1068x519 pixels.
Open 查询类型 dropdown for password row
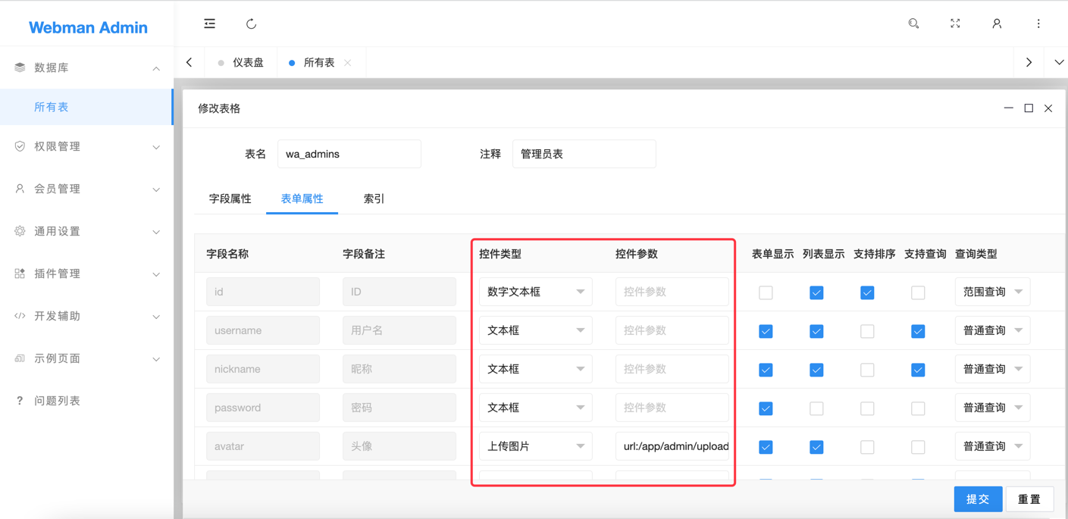(x=992, y=408)
